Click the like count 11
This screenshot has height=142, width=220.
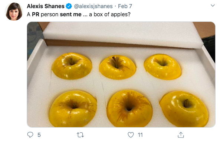[x=140, y=135]
